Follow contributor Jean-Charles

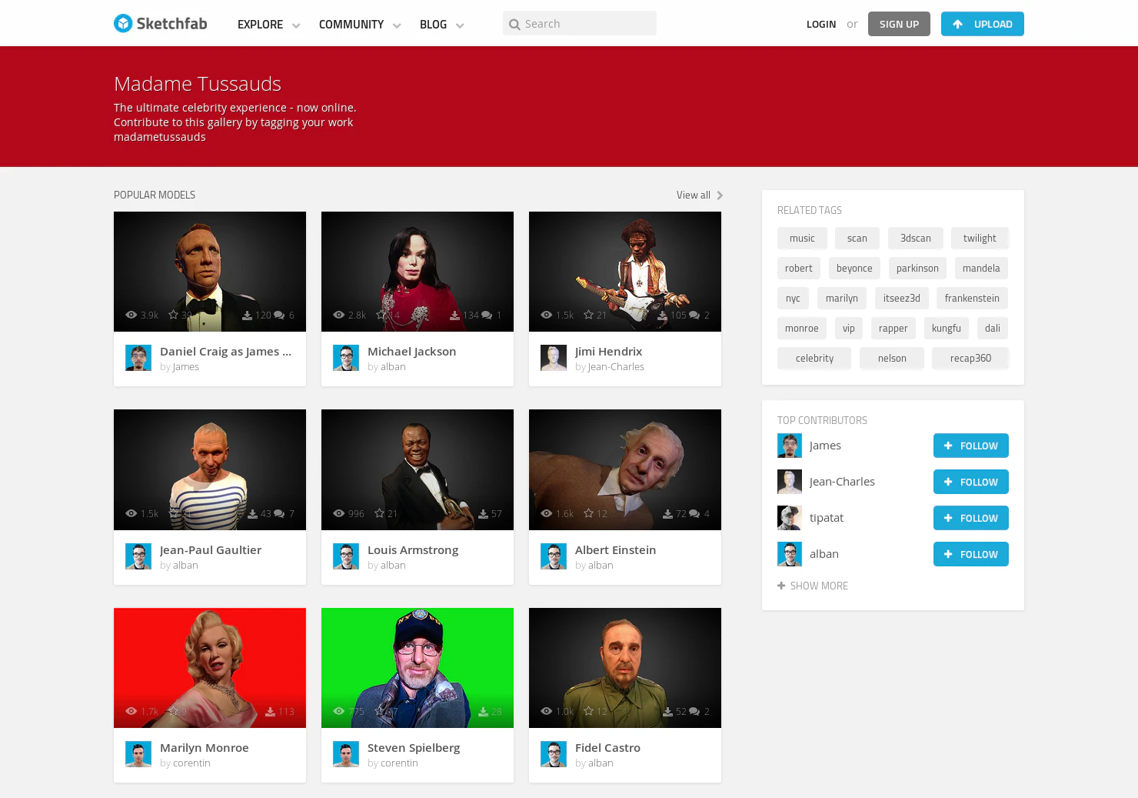click(x=971, y=482)
